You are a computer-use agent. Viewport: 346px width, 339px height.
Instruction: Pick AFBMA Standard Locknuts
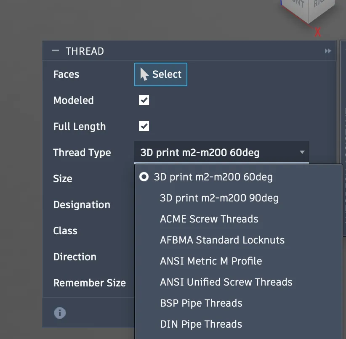tap(238, 240)
